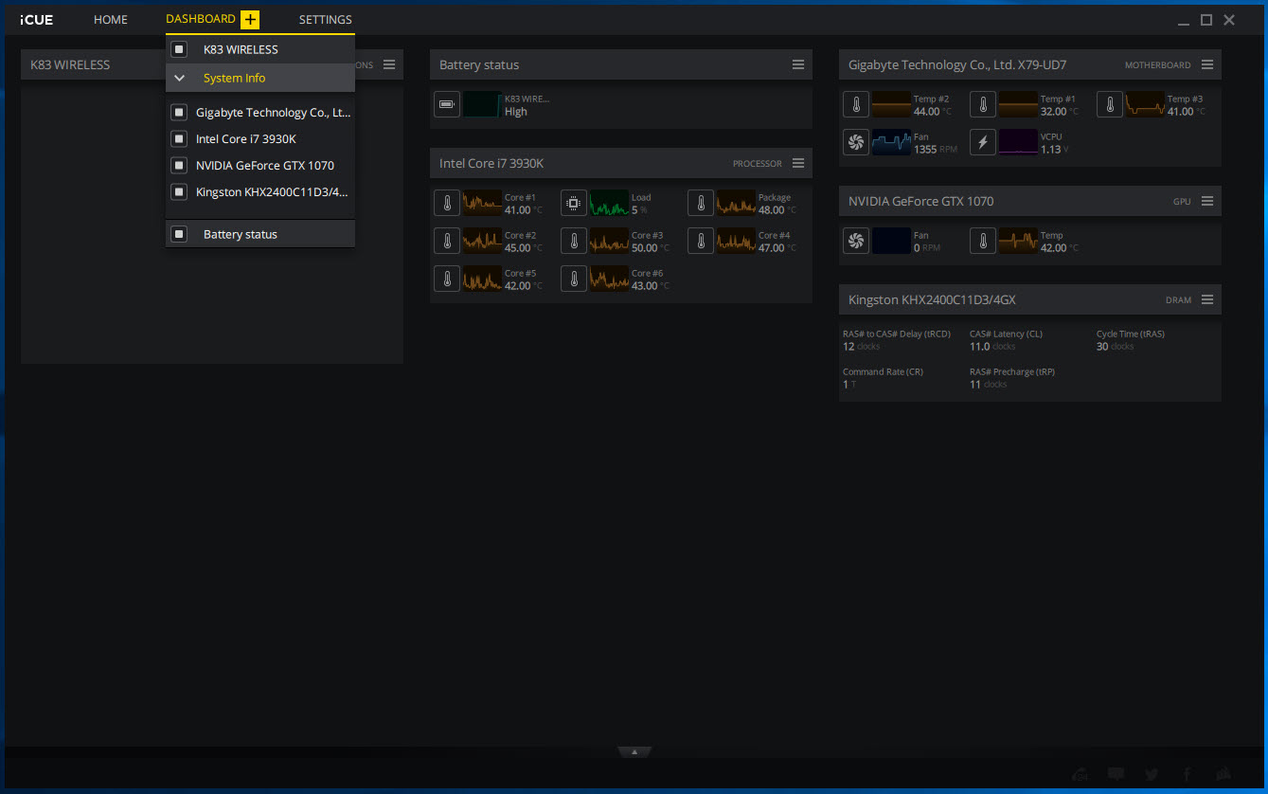This screenshot has width=1268, height=794.
Task: Open the HOME tab
Action: coord(111,19)
